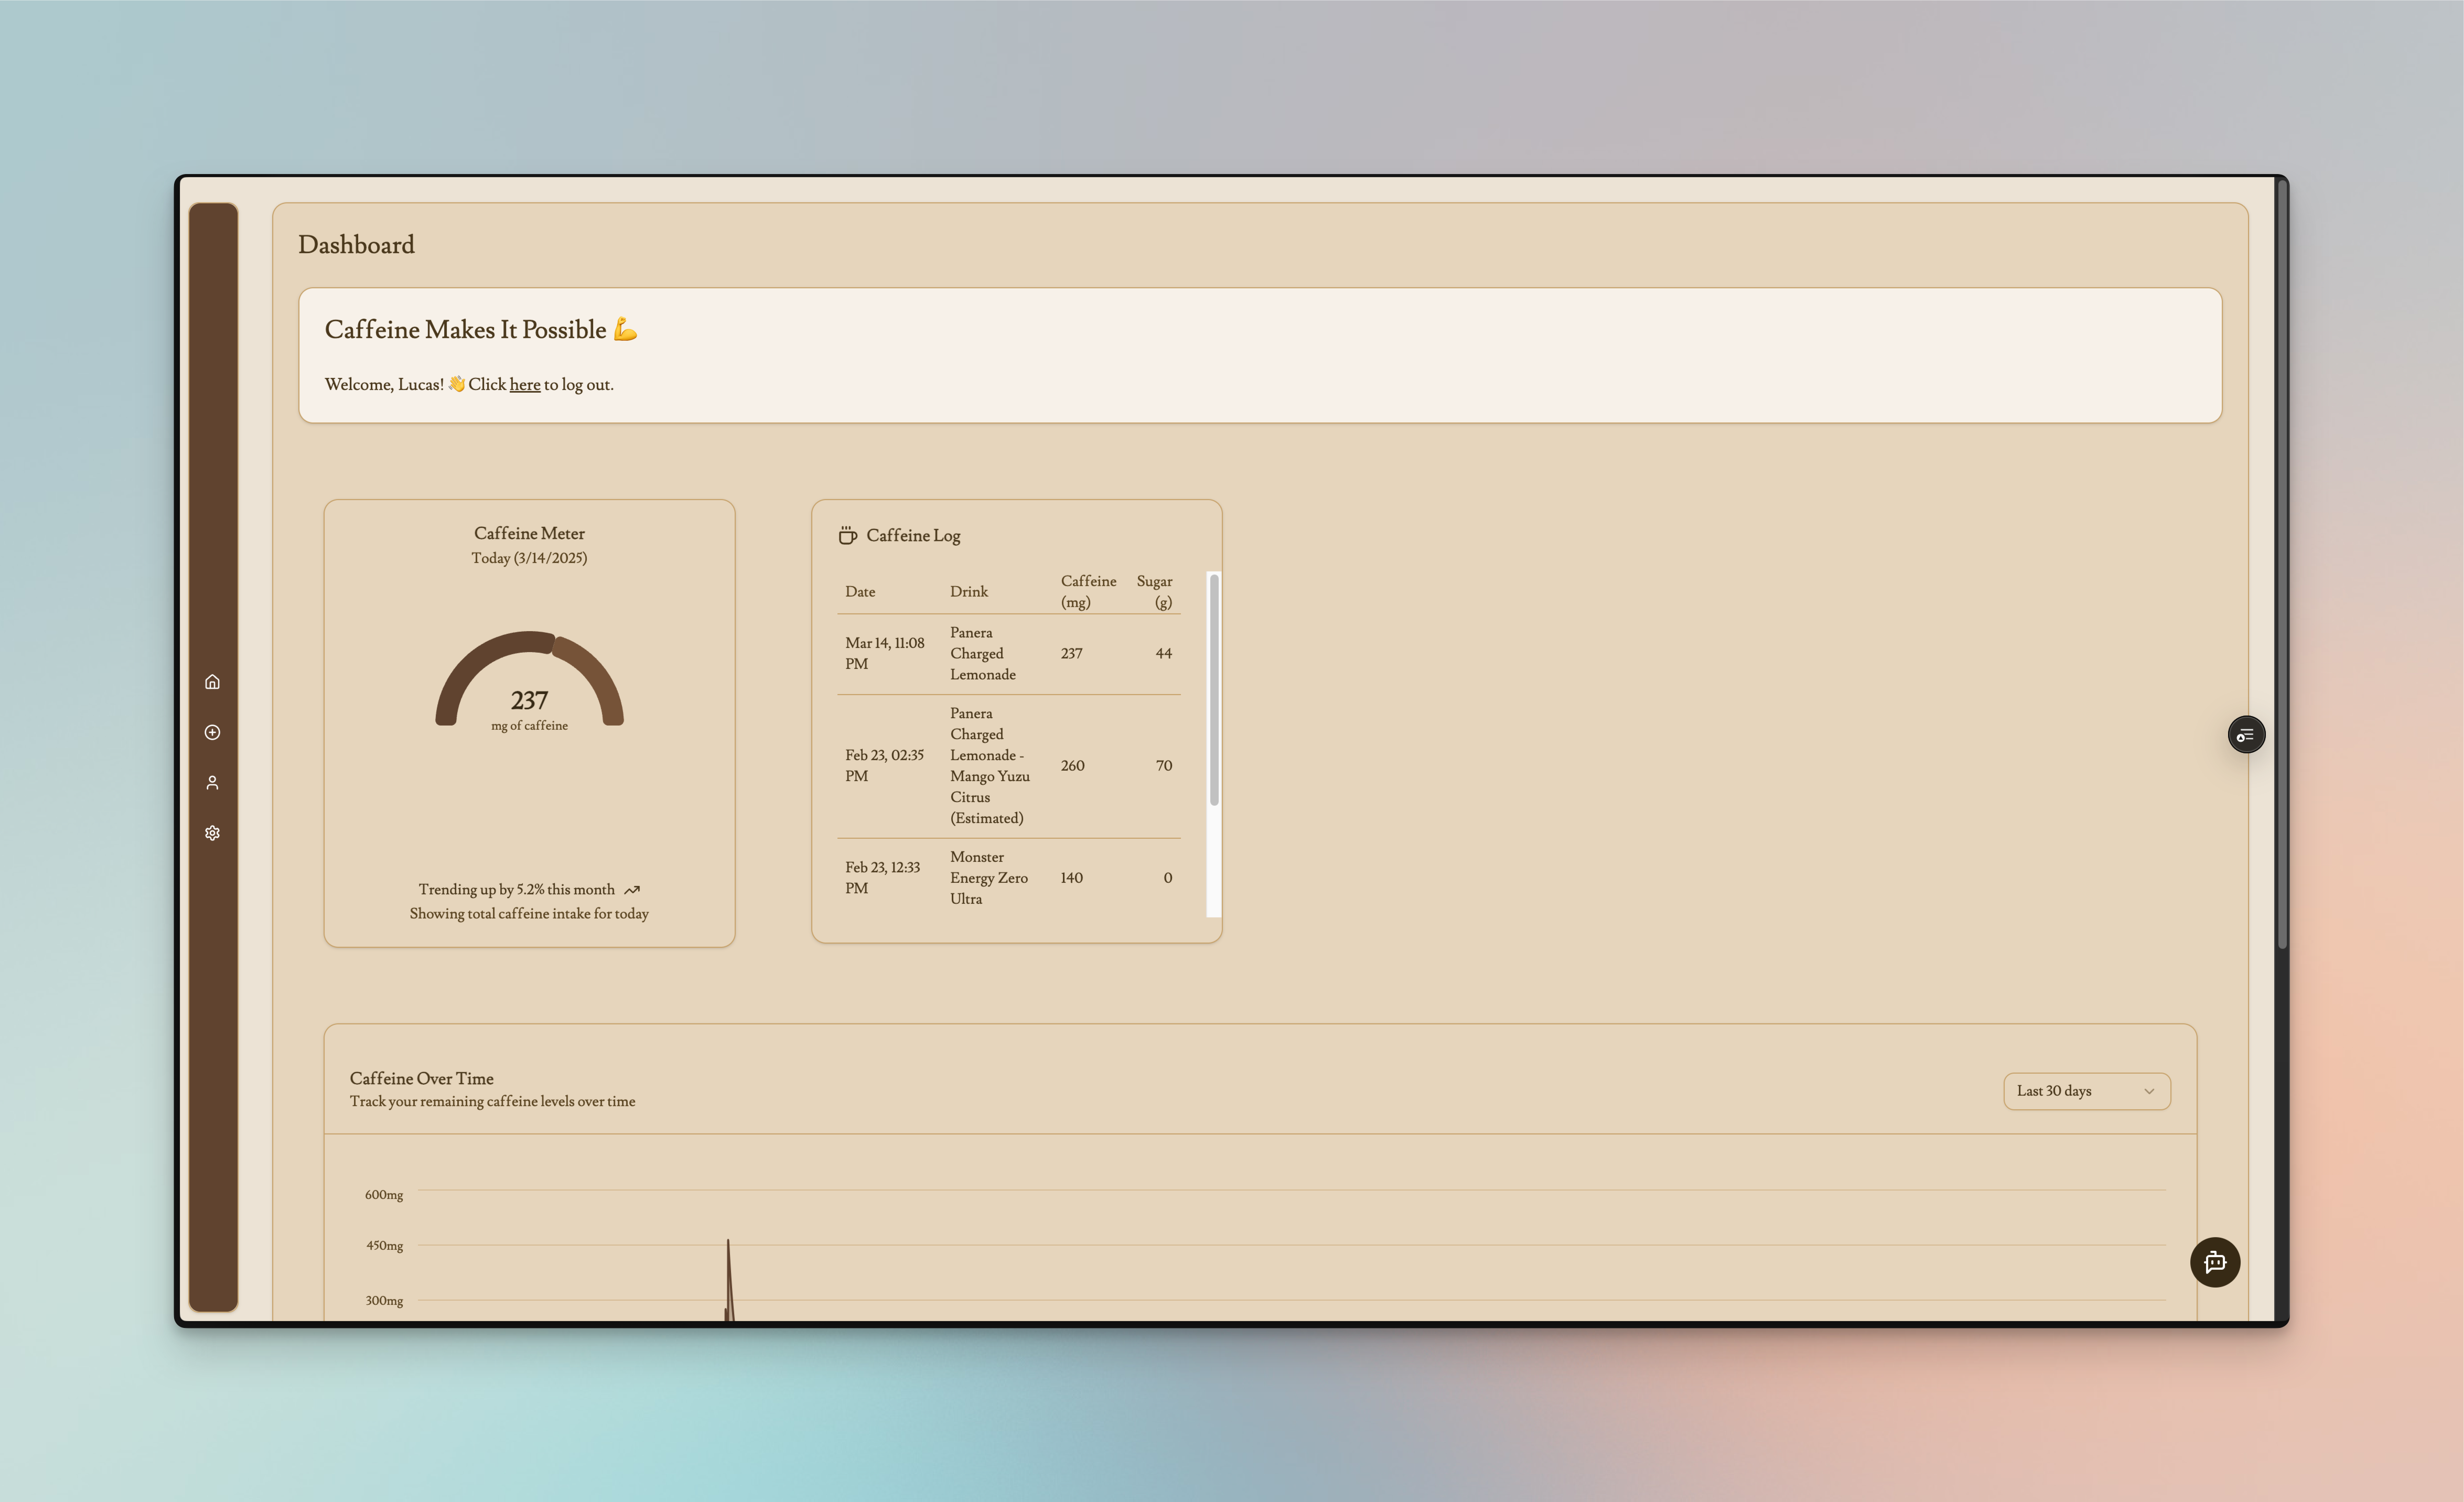Click the Caffeine (mg) column header
Image resolution: width=2464 pixels, height=1502 pixels.
[x=1088, y=592]
